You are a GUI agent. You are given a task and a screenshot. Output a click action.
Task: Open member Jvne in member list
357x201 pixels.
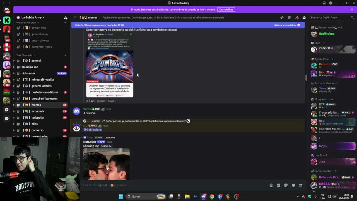pyautogui.click(x=333, y=162)
